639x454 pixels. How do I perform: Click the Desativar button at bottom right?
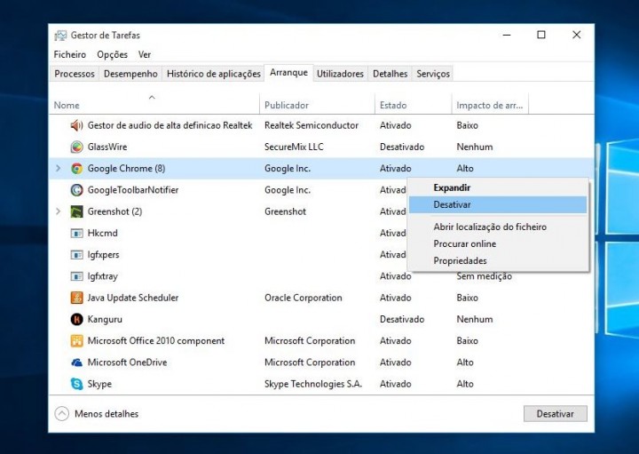555,414
